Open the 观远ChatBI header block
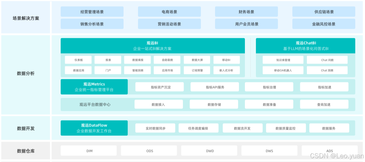The width and height of the screenshot is (365, 162). [x=306, y=46]
